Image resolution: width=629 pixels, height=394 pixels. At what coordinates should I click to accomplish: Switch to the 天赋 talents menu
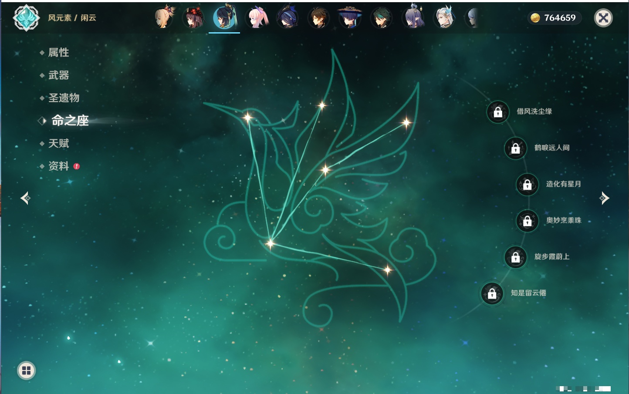click(x=58, y=143)
